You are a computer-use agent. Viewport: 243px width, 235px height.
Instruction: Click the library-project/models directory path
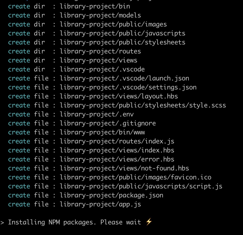coord(100,15)
